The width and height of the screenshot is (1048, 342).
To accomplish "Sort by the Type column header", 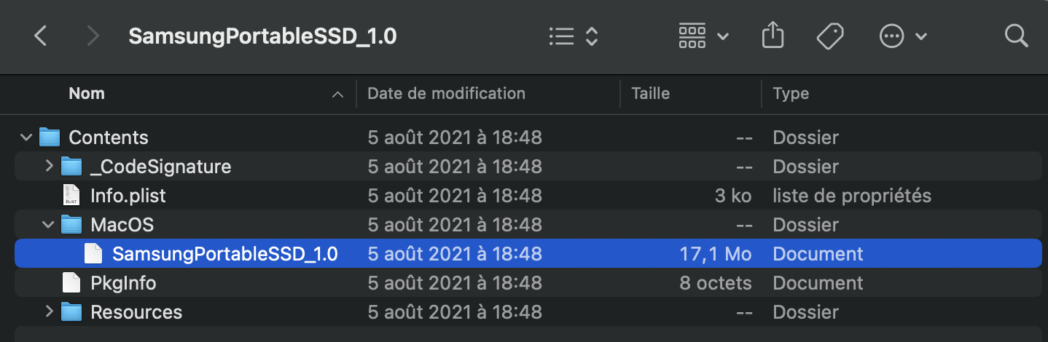I will pyautogui.click(x=791, y=94).
